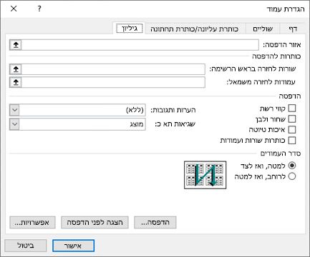Select 'לרוחב, ואז למטה' page order radio

click(x=292, y=176)
